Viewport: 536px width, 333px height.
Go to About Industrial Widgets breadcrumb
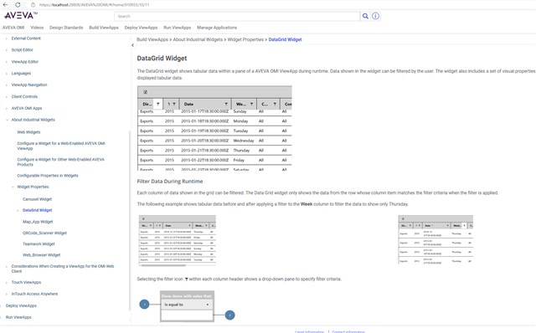coord(198,39)
